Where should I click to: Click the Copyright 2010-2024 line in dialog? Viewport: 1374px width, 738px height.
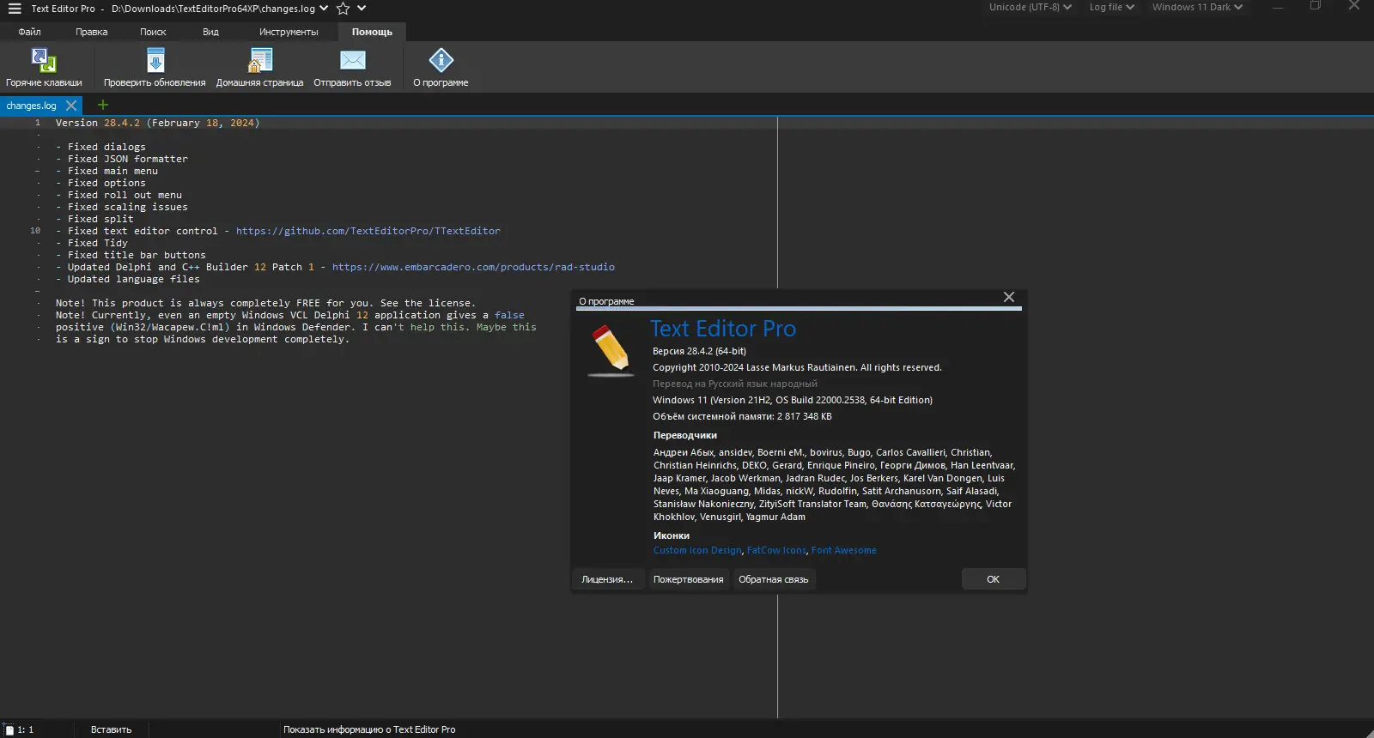[x=797, y=367]
